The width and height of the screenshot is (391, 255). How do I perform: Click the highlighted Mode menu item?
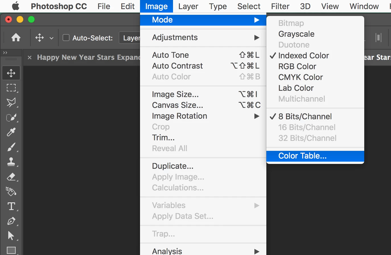pos(203,20)
